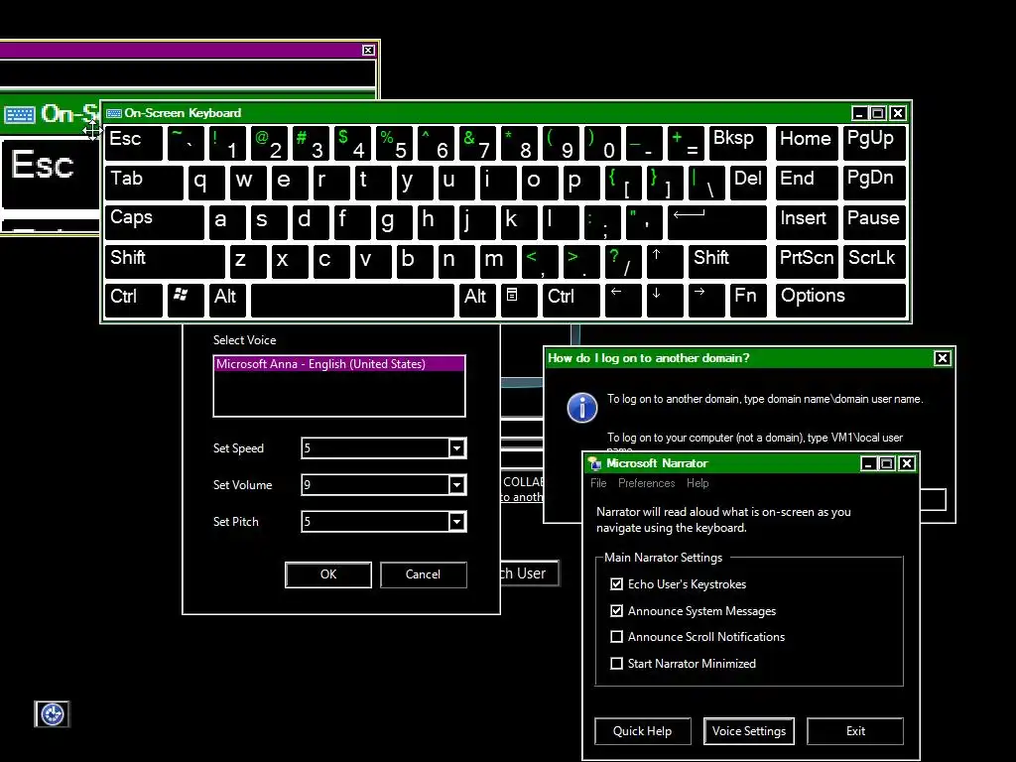Toggle the right Shift key on On-Screen Keyboard
Image resolution: width=1016 pixels, height=762 pixels.
pyautogui.click(x=727, y=262)
